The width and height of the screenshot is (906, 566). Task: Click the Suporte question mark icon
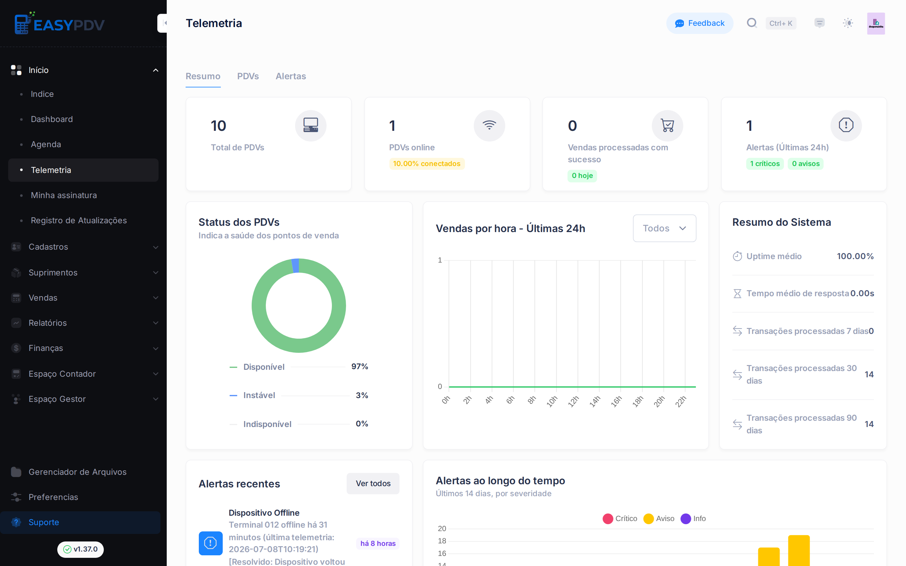[x=16, y=522]
